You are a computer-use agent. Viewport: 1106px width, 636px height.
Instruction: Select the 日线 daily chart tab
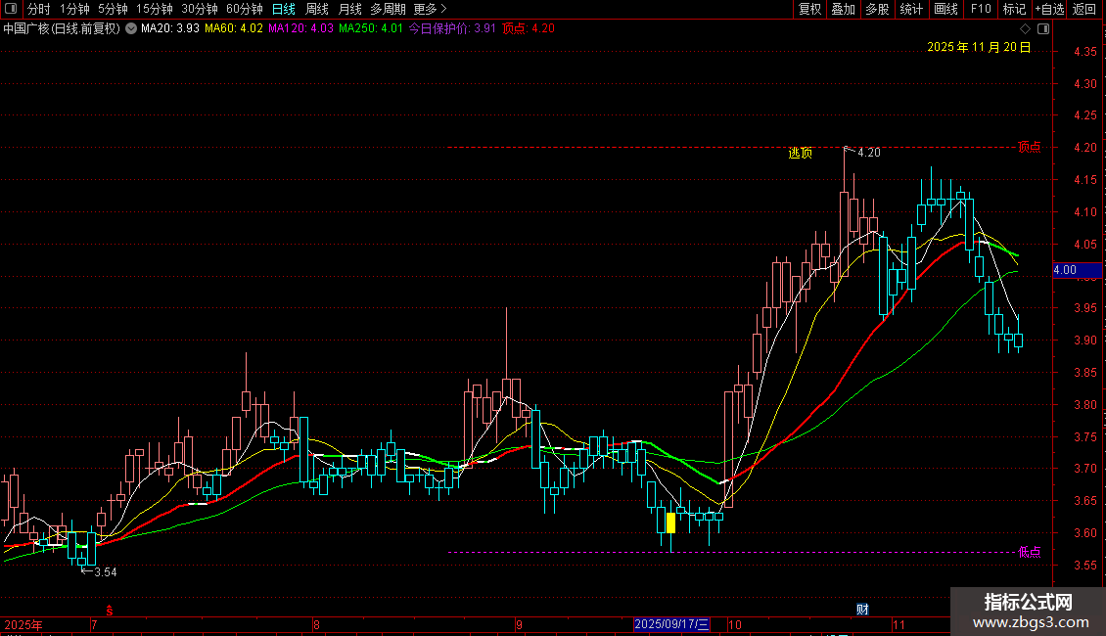pyautogui.click(x=284, y=9)
